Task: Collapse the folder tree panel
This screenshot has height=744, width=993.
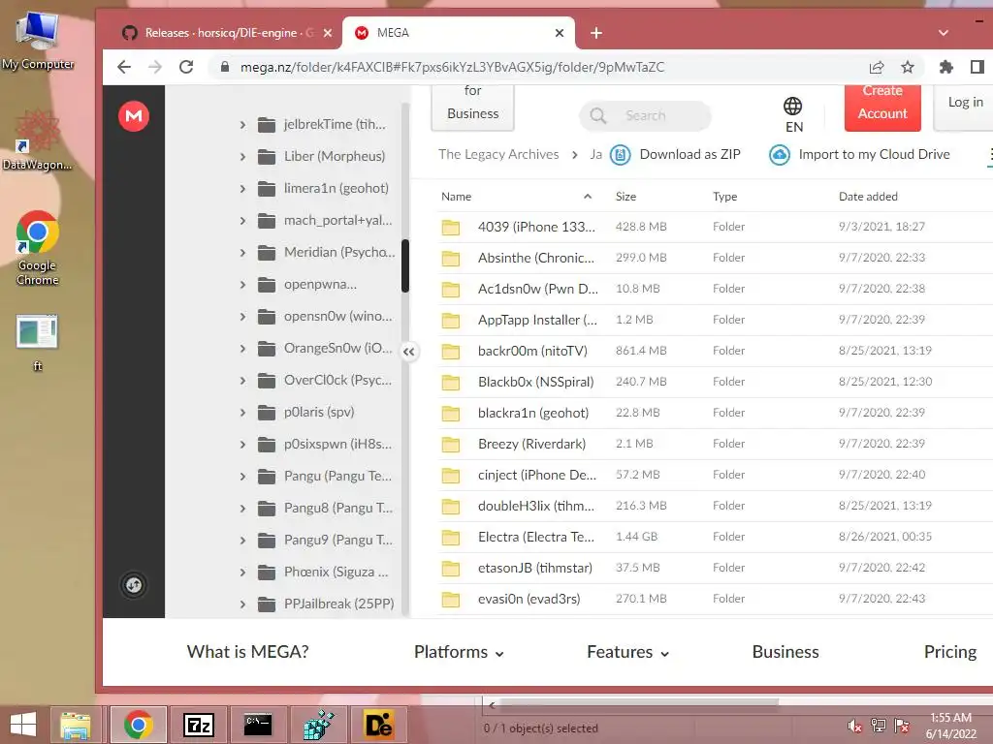Action: tap(409, 352)
